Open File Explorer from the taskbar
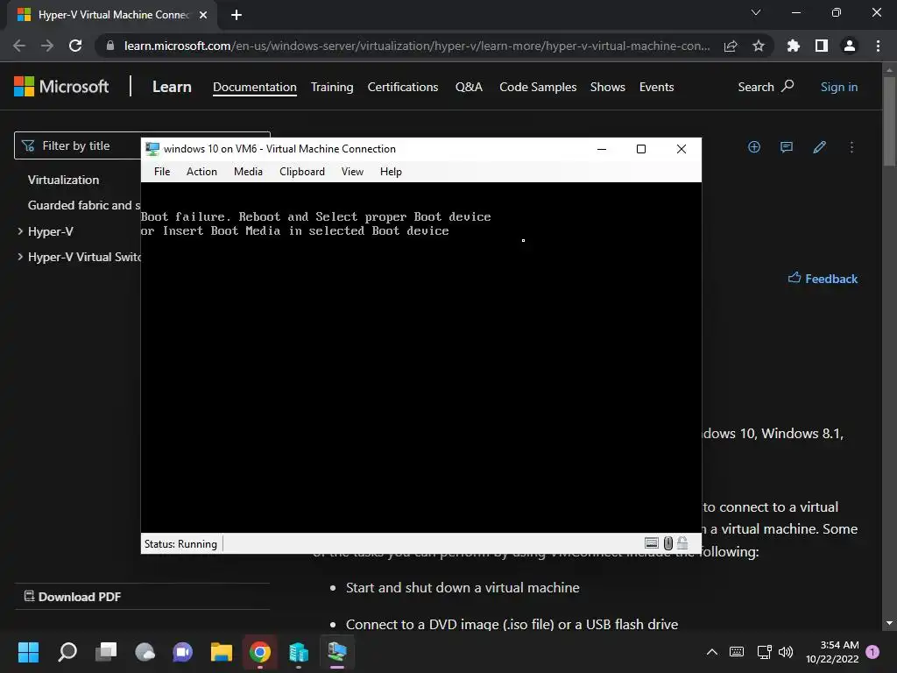This screenshot has height=673, width=897. (x=222, y=652)
